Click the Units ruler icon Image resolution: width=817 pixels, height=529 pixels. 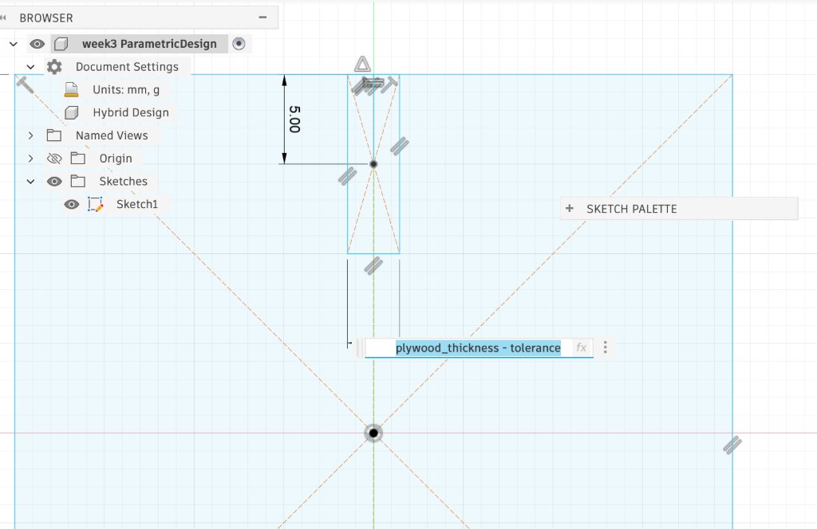pos(71,89)
